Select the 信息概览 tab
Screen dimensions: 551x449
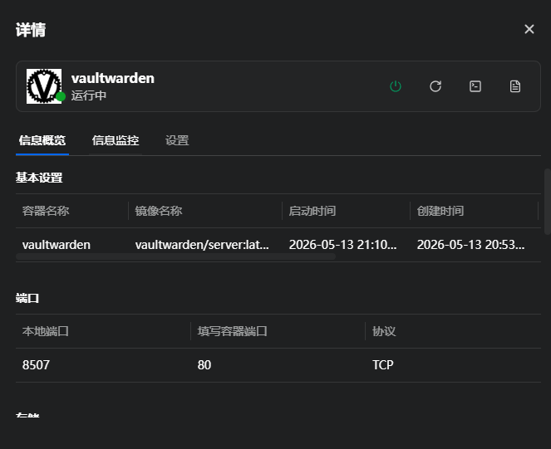[42, 140]
